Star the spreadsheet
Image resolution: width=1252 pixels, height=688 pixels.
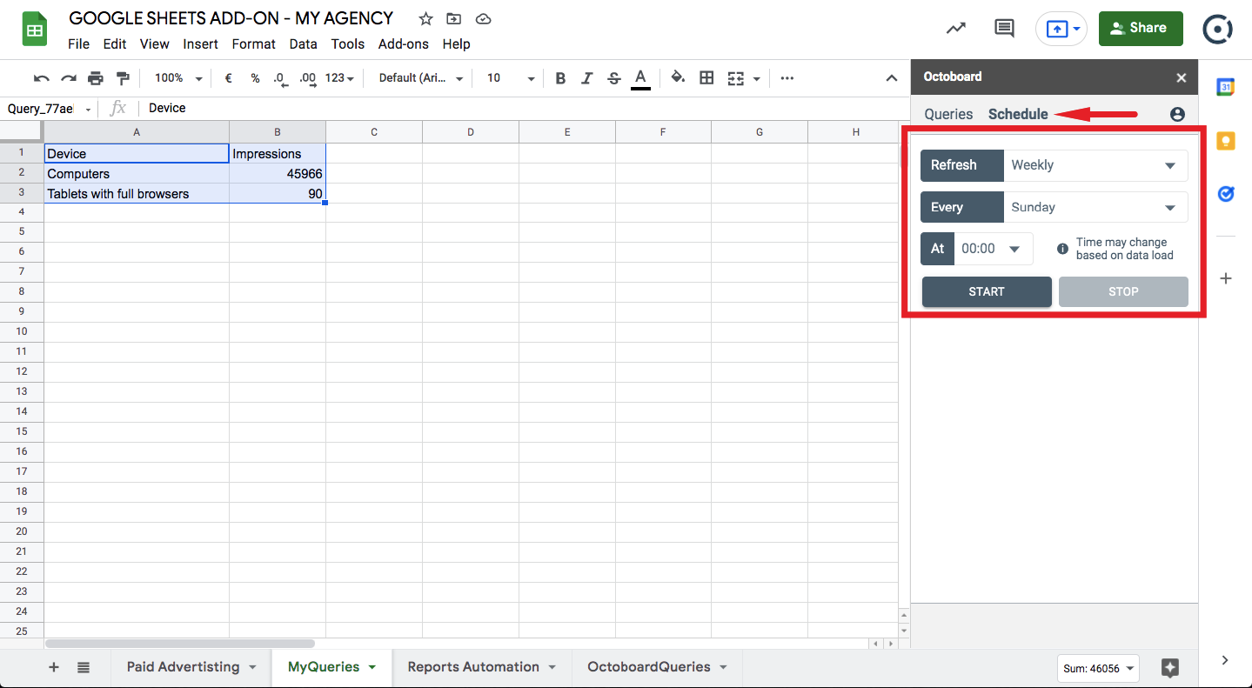tap(425, 18)
